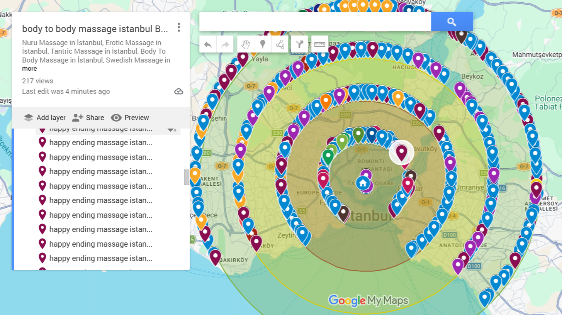Click Add layer
The width and height of the screenshot is (562, 315).
(44, 118)
